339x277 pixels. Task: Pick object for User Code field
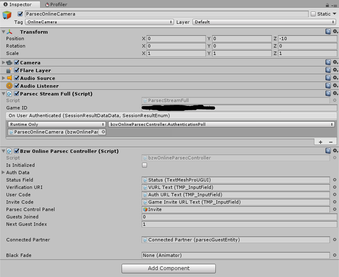[x=334, y=195]
